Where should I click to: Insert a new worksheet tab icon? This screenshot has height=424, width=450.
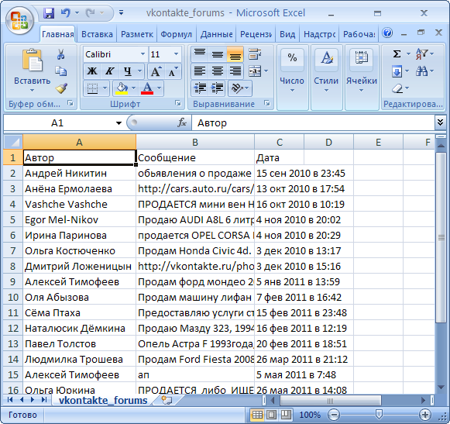(167, 399)
